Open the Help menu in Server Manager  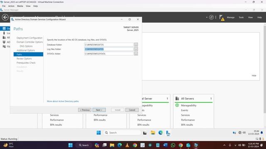pyautogui.click(x=259, y=17)
